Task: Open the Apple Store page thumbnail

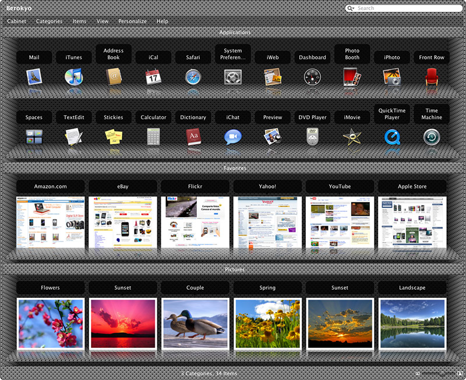Action: (412, 222)
